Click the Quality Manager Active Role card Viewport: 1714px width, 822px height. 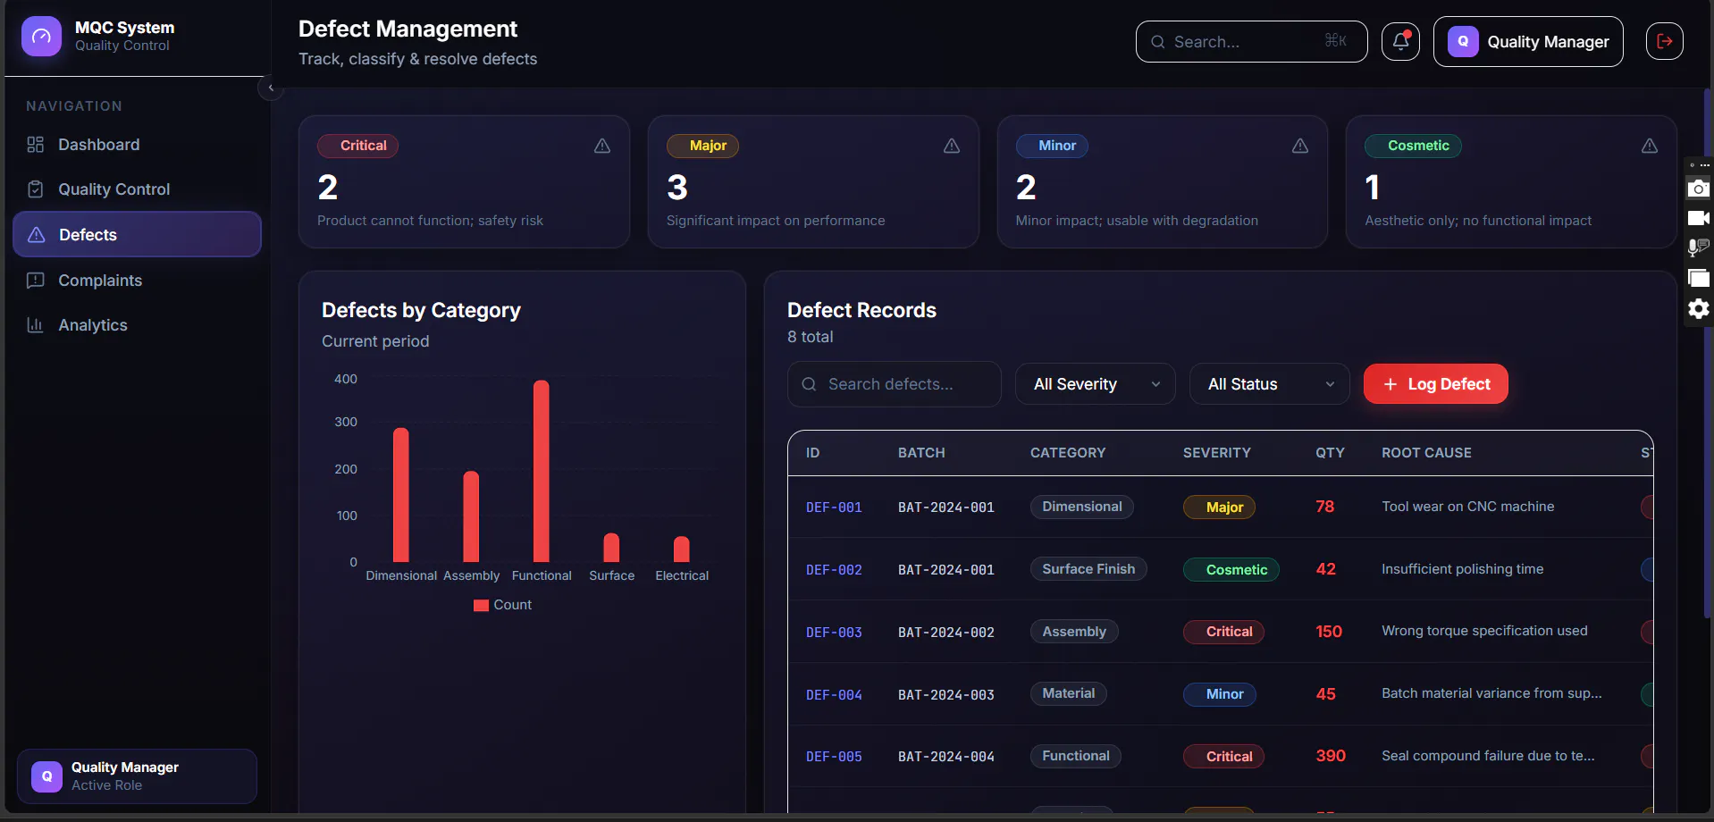(137, 776)
